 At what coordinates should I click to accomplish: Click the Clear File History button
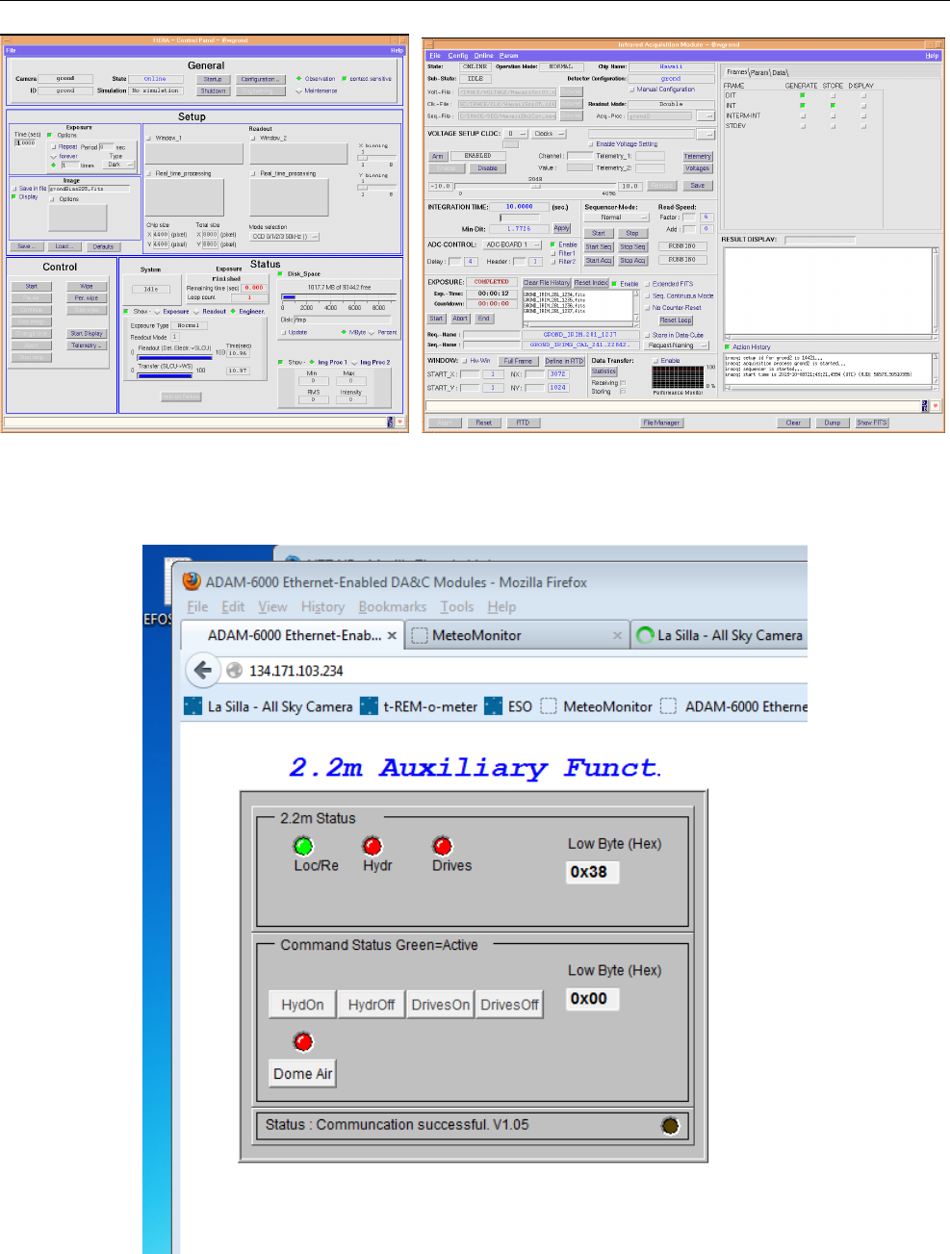tap(547, 283)
